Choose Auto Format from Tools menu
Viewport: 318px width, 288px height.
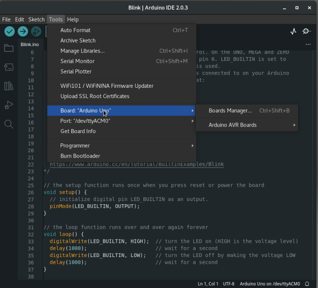(122, 30)
